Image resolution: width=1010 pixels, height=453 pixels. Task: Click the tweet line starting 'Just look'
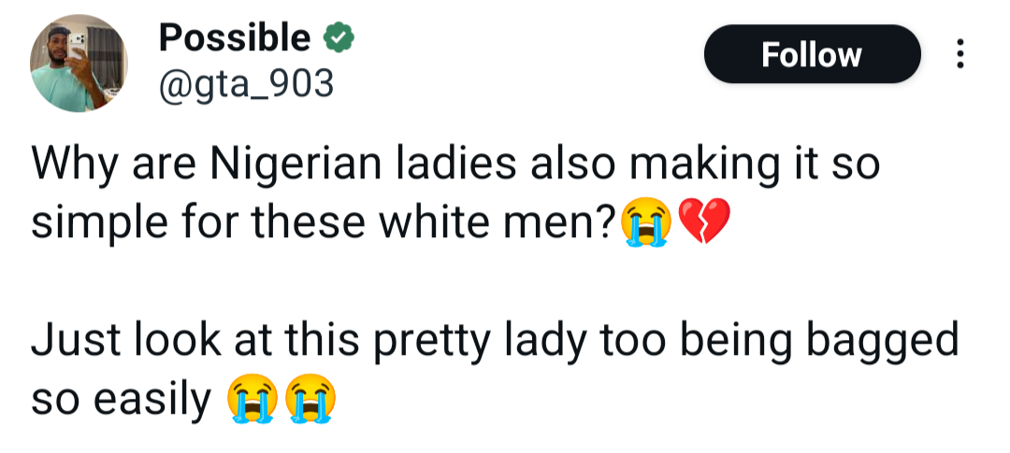496,344
